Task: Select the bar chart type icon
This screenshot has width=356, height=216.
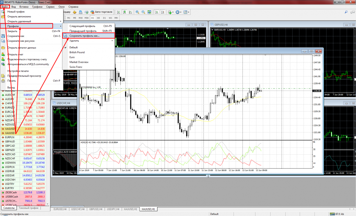Action: (119, 12)
